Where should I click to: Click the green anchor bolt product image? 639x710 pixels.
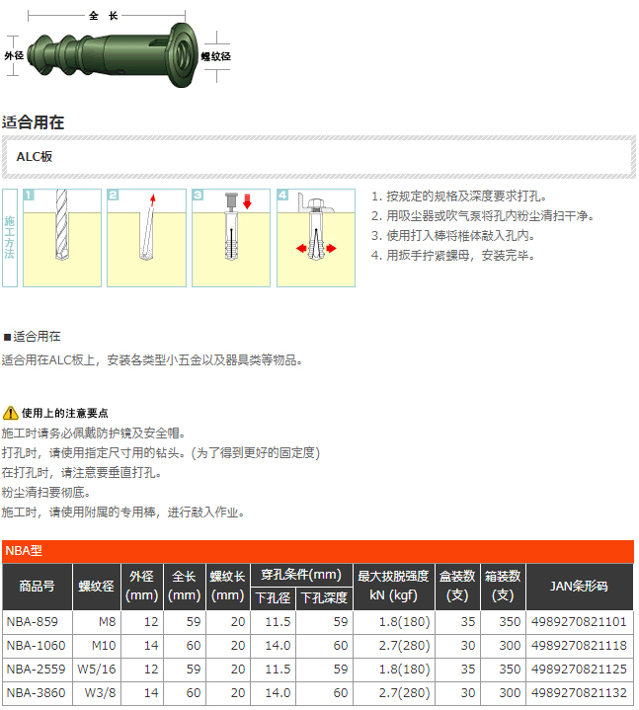(x=112, y=54)
